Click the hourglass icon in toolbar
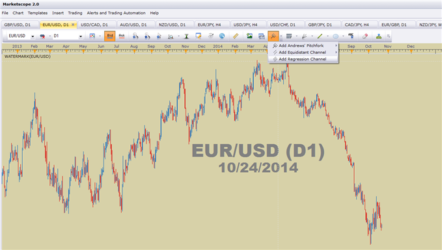 point(186,36)
